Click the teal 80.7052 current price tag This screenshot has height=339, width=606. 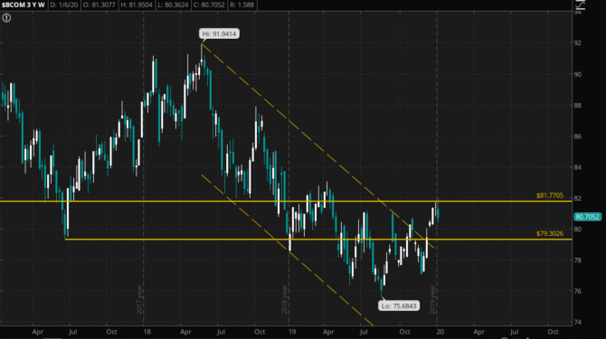(x=587, y=217)
